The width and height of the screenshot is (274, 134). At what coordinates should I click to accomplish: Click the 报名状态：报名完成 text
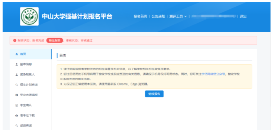(x=31, y=41)
